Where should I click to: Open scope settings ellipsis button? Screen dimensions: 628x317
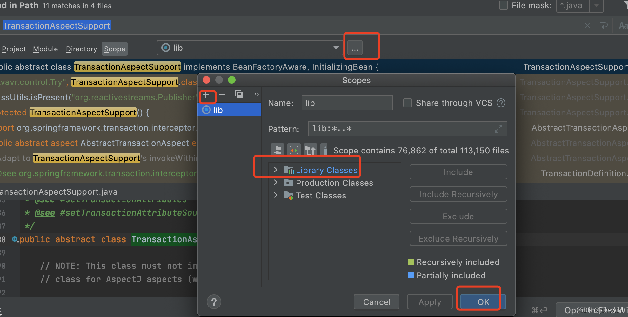355,48
